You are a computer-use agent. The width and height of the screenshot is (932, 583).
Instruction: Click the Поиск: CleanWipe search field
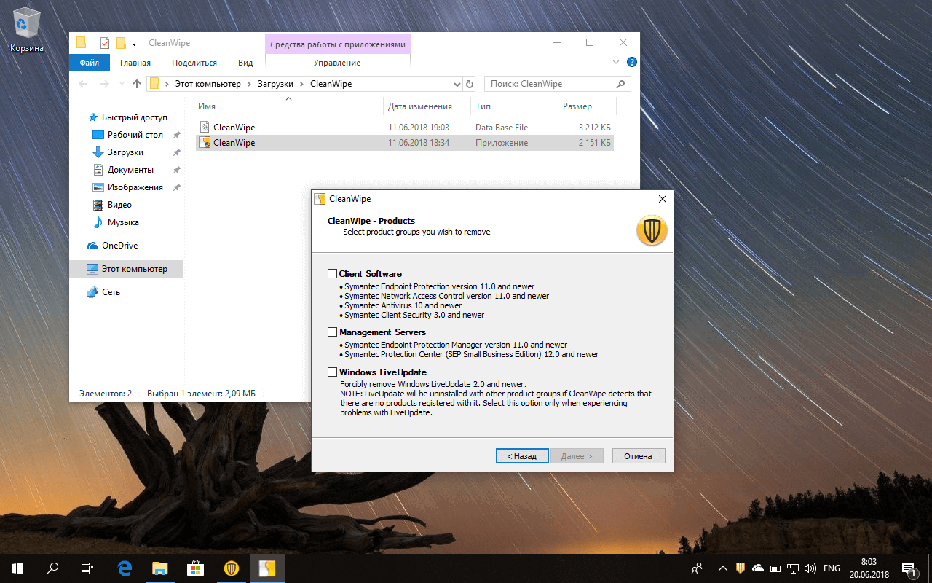coord(550,84)
